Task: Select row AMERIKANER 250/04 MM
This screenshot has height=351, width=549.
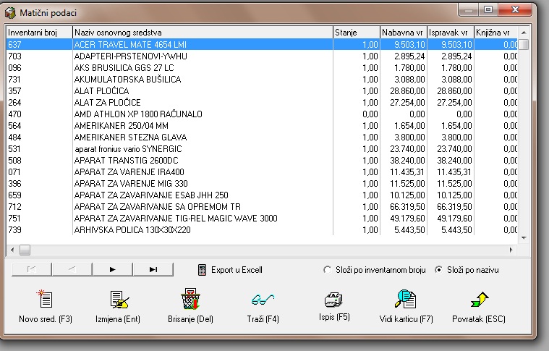Action: pyautogui.click(x=262, y=125)
